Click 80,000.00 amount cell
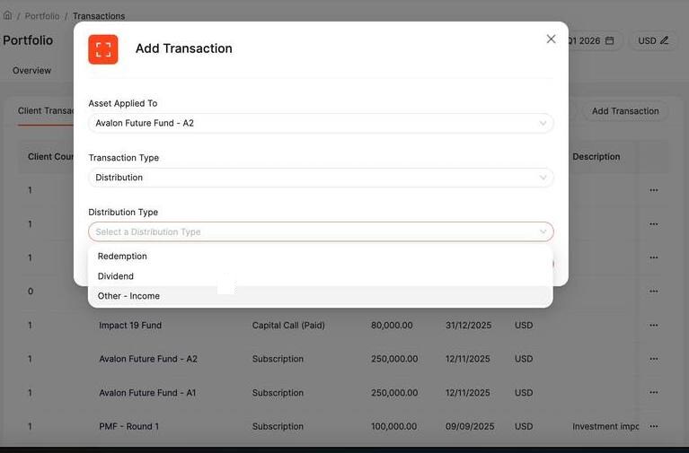 click(392, 326)
